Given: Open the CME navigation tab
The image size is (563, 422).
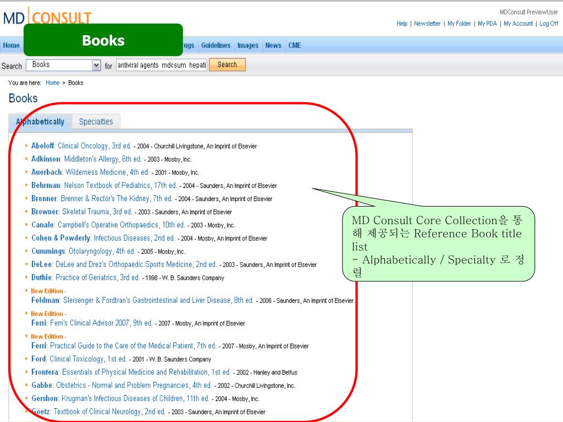Looking at the screenshot, I should [295, 46].
